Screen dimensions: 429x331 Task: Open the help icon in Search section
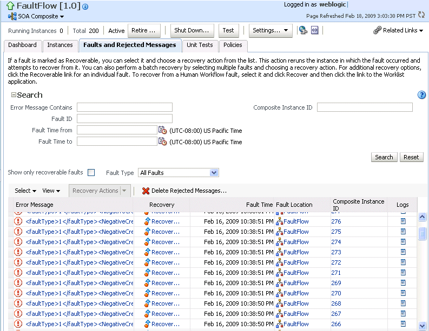click(x=421, y=95)
